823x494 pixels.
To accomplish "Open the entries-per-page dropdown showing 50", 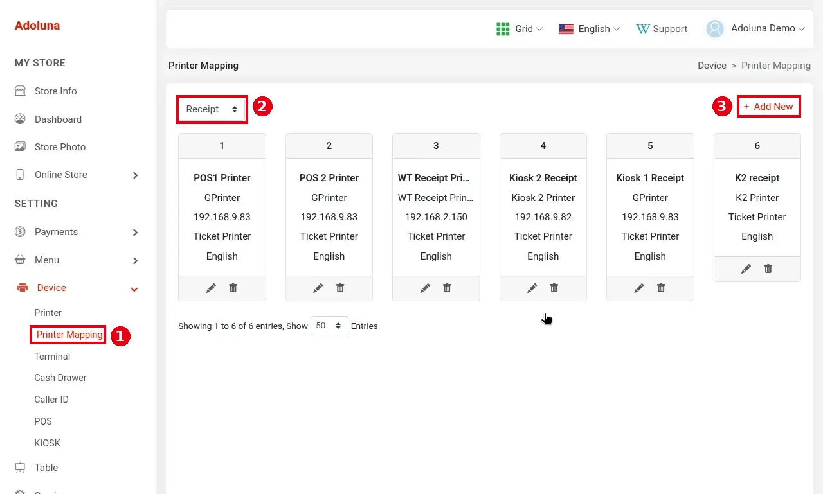I will tap(329, 326).
